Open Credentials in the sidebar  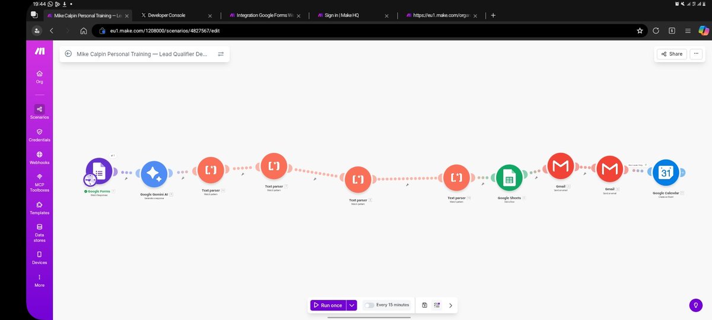39,135
